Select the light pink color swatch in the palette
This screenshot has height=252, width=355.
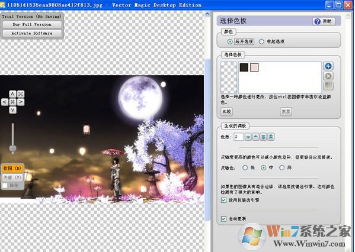(254, 67)
